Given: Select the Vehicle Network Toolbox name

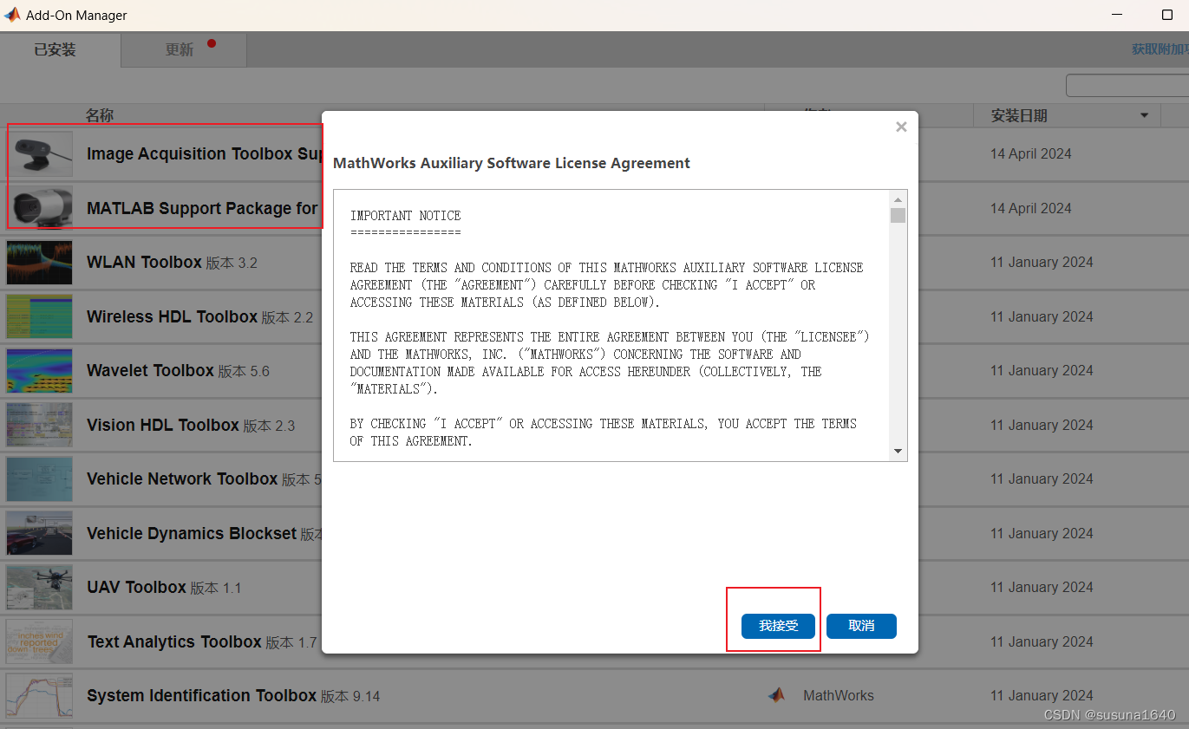Looking at the screenshot, I should pyautogui.click(x=182, y=478).
